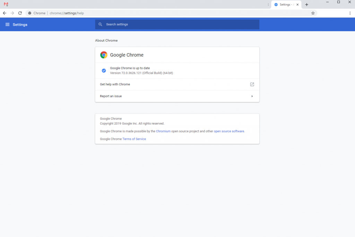Screen dimensions: 355x237
Task: Expand the Report an issue arrow
Action: click(252, 96)
